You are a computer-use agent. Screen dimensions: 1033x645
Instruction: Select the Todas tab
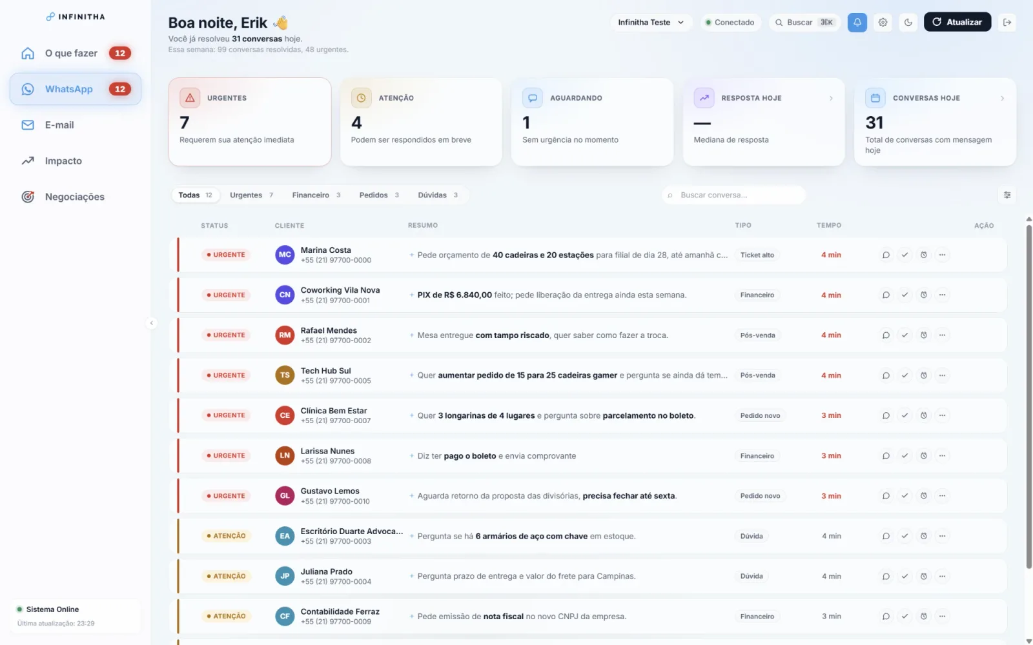[x=196, y=195]
